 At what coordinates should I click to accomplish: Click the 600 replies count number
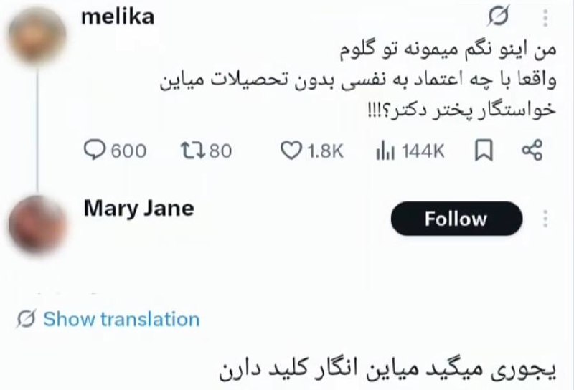pyautogui.click(x=129, y=151)
